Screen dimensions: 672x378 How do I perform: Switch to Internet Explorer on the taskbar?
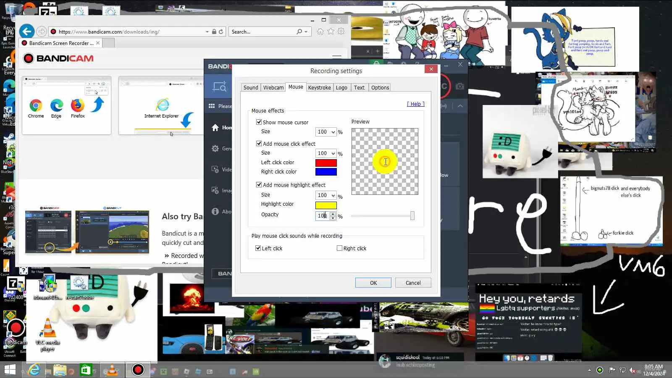[x=34, y=370]
